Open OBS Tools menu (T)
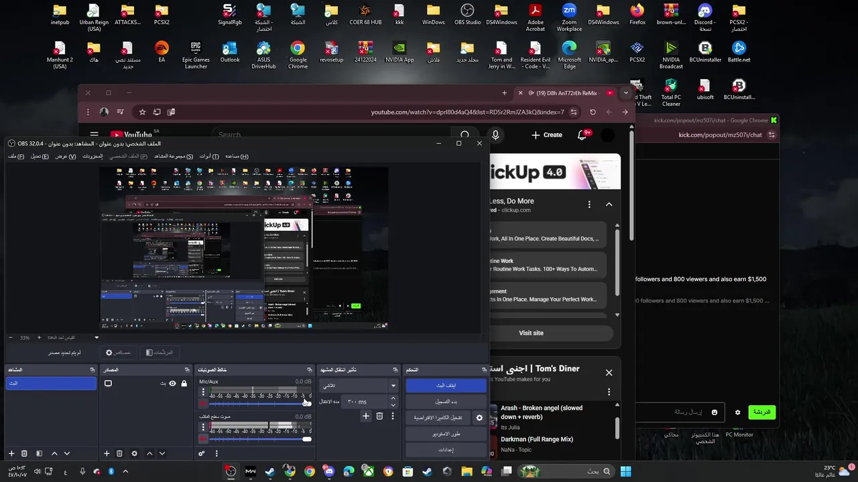Image resolution: width=858 pixels, height=482 pixels. pos(208,156)
